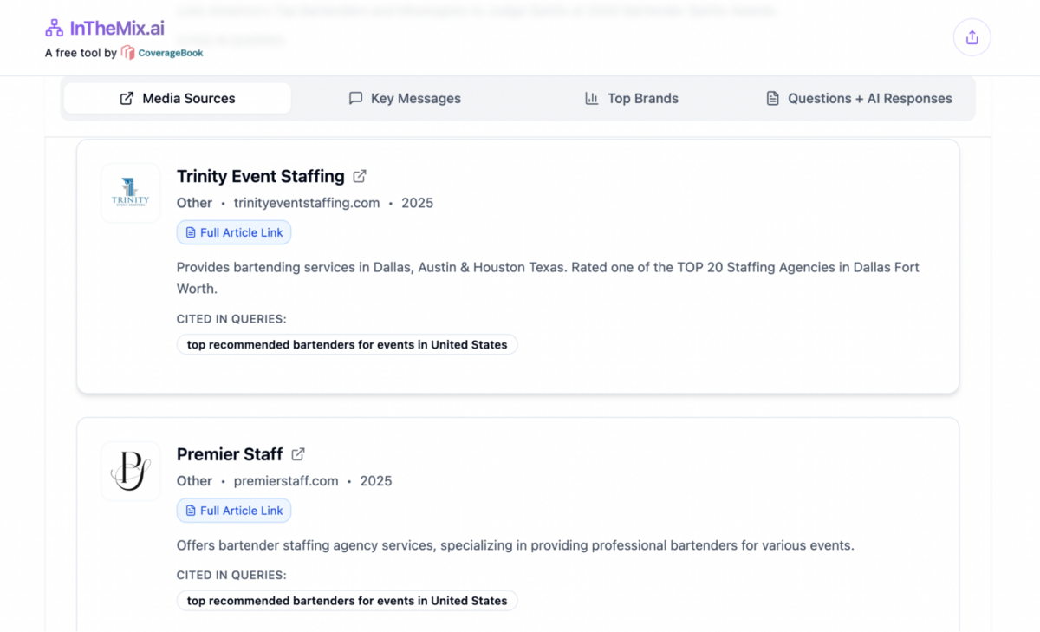This screenshot has height=632, width=1040.
Task: Select the query tag under Trinity Event Staffing
Action: pyautogui.click(x=347, y=344)
